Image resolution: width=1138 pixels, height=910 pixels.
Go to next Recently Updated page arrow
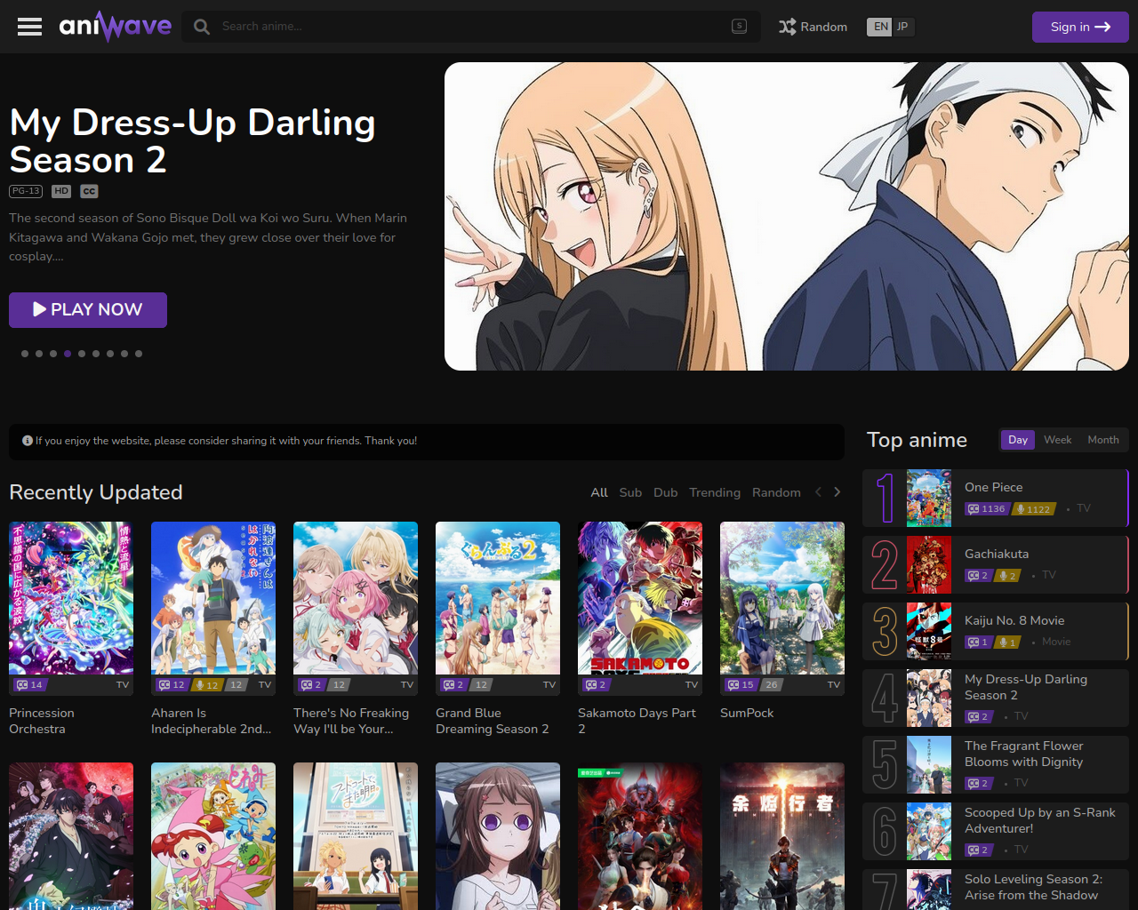pyautogui.click(x=837, y=492)
